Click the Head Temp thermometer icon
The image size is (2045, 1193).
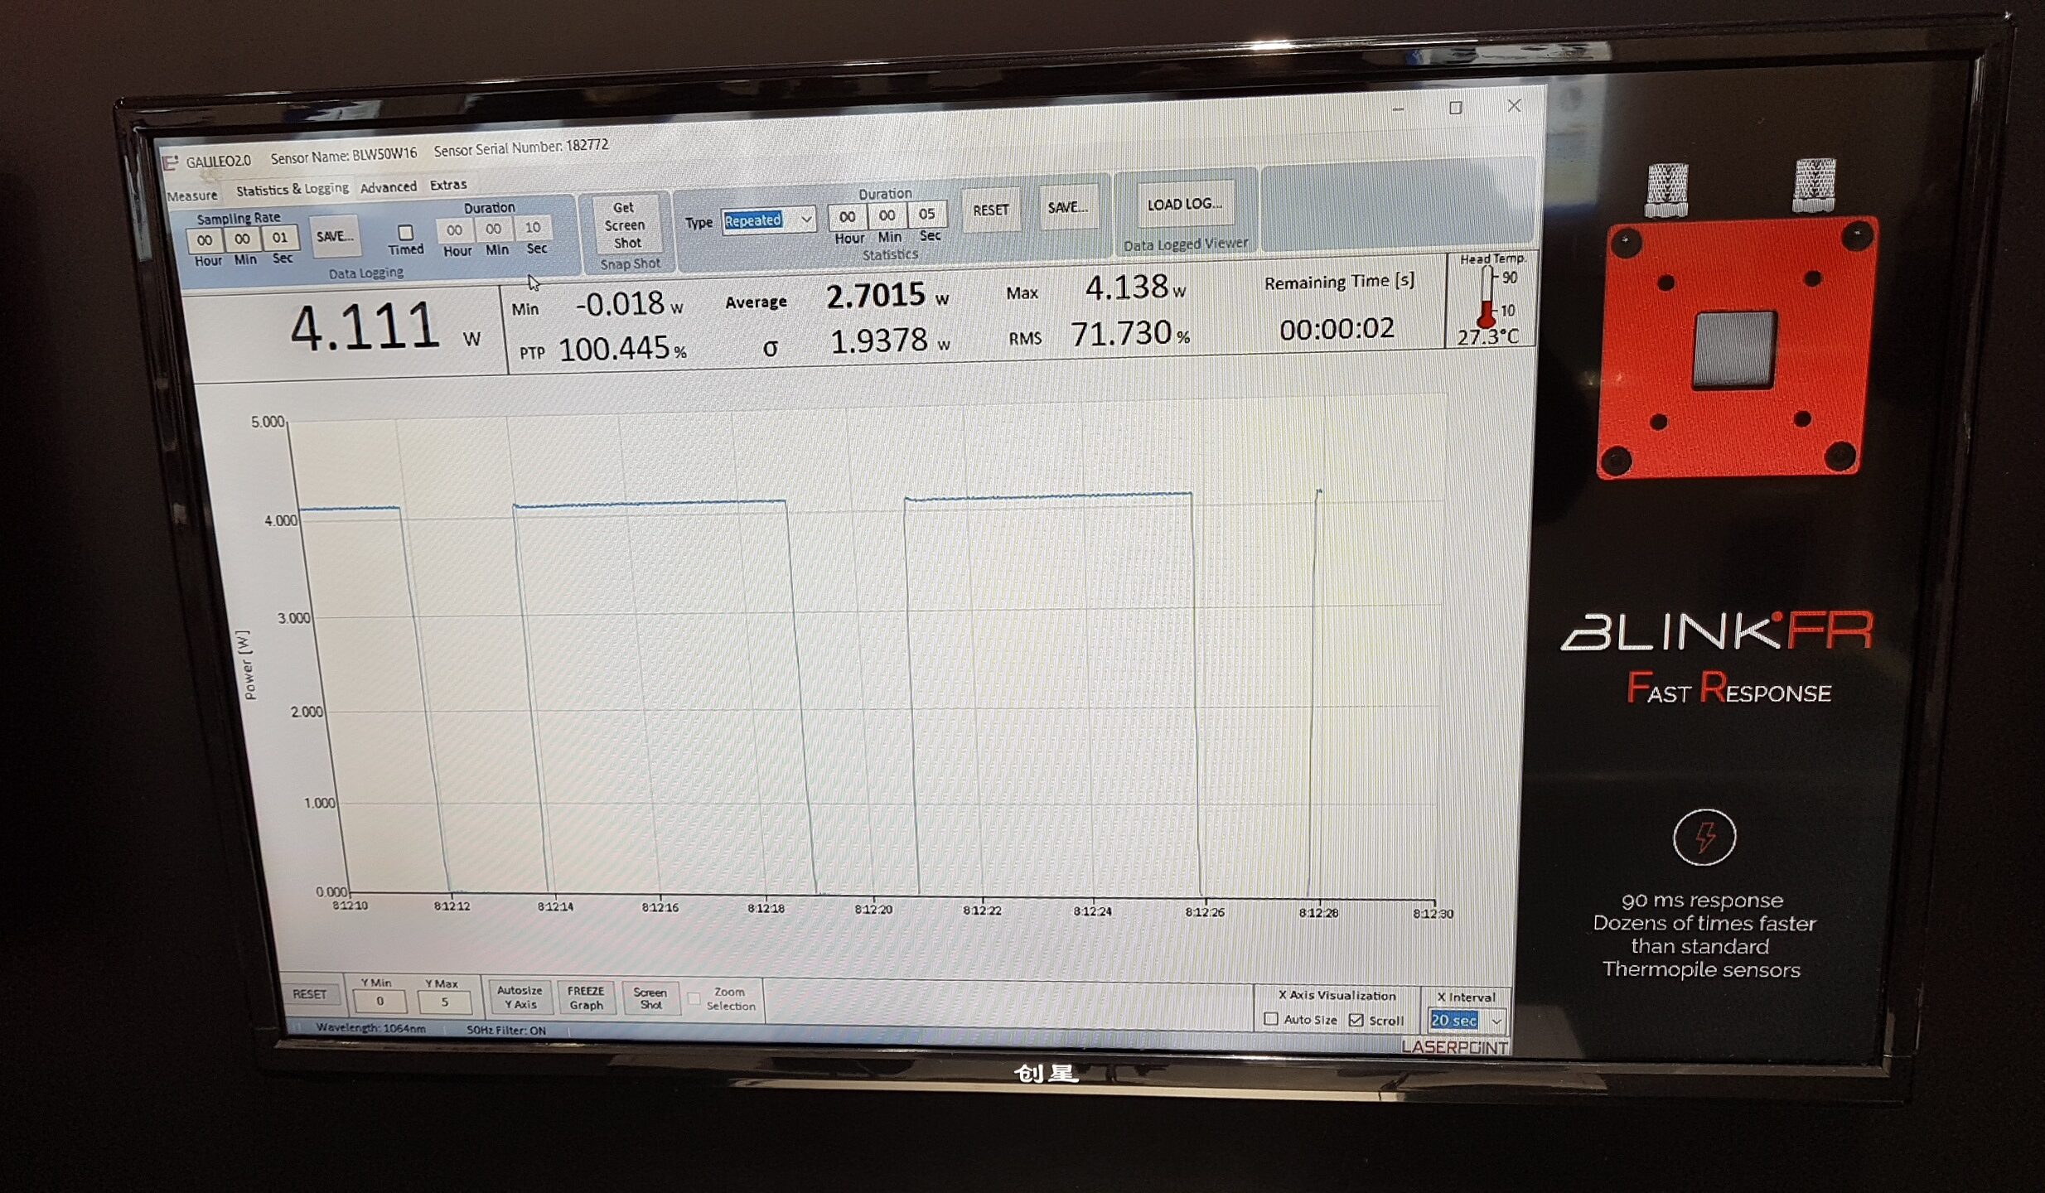coord(1487,297)
